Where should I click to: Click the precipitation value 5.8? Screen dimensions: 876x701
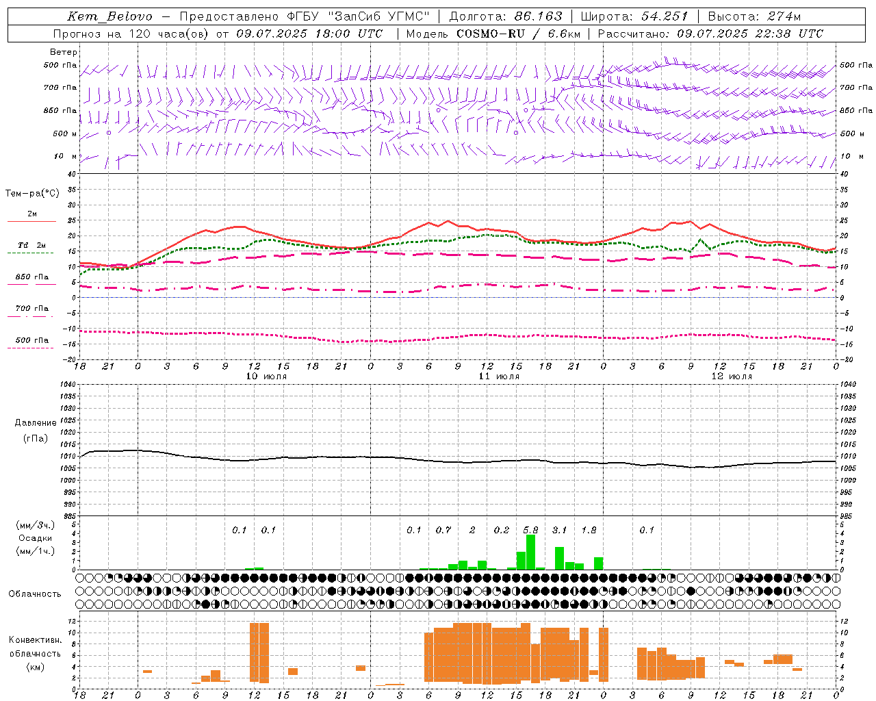530,530
